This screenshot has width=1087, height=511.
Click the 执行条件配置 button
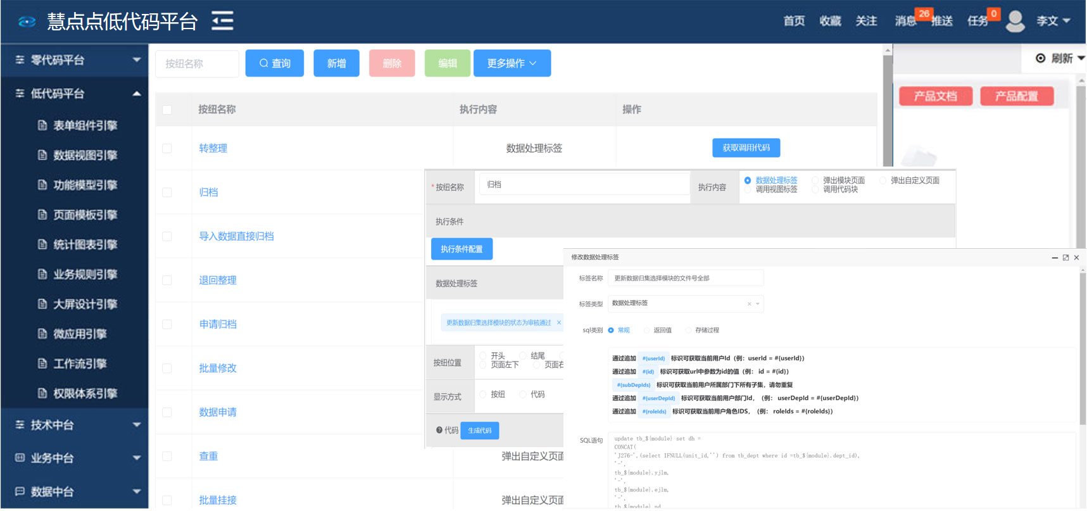(x=462, y=249)
